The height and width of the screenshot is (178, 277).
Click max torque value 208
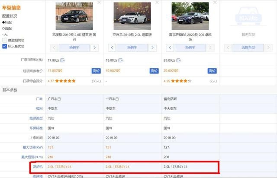click(x=166, y=157)
